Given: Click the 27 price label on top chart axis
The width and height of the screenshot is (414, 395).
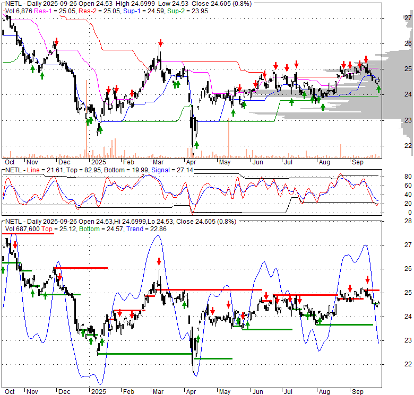Looking at the screenshot, I should coord(408,18).
